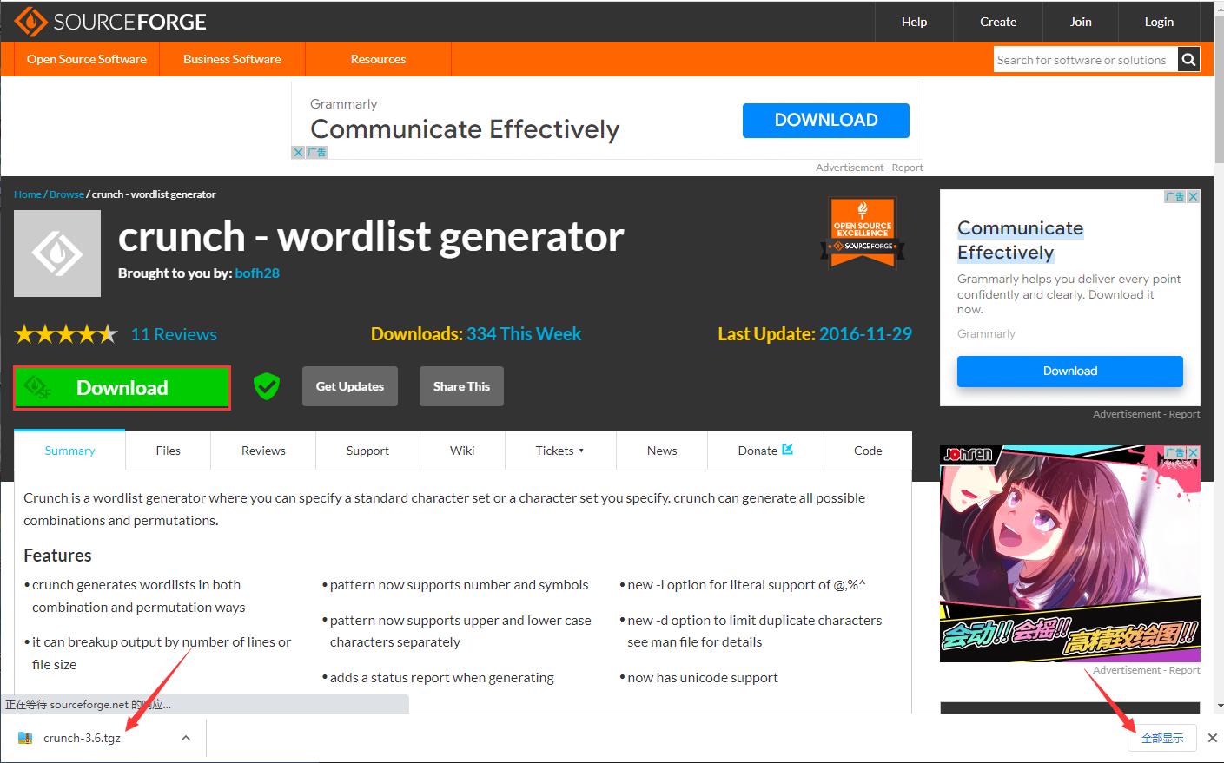Click the search magnifier icon
Image resolution: width=1224 pixels, height=763 pixels.
click(1189, 59)
